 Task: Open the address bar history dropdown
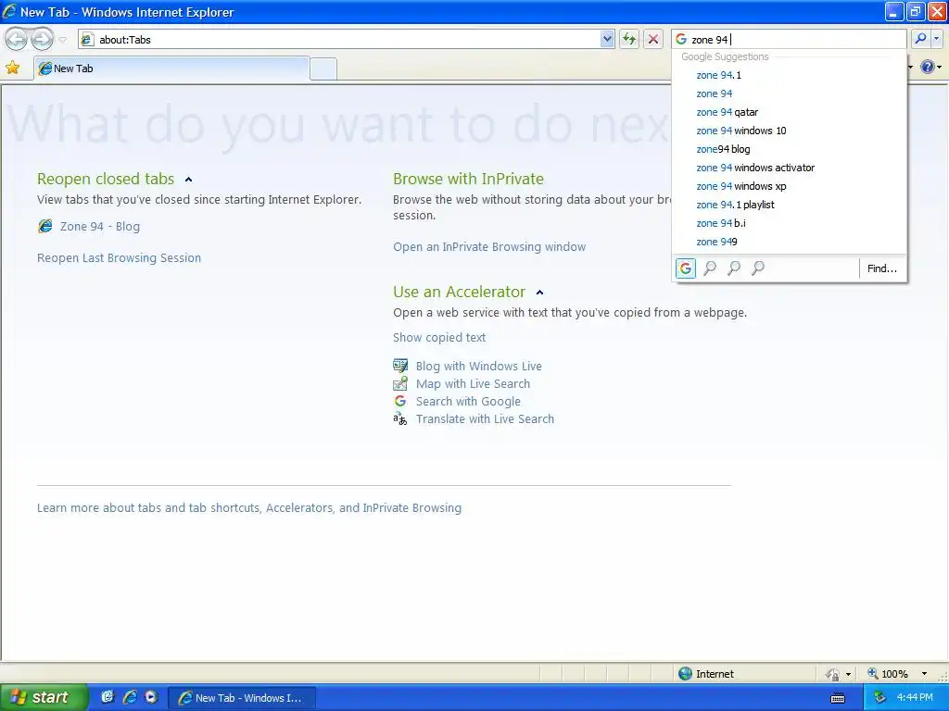pyautogui.click(x=607, y=39)
